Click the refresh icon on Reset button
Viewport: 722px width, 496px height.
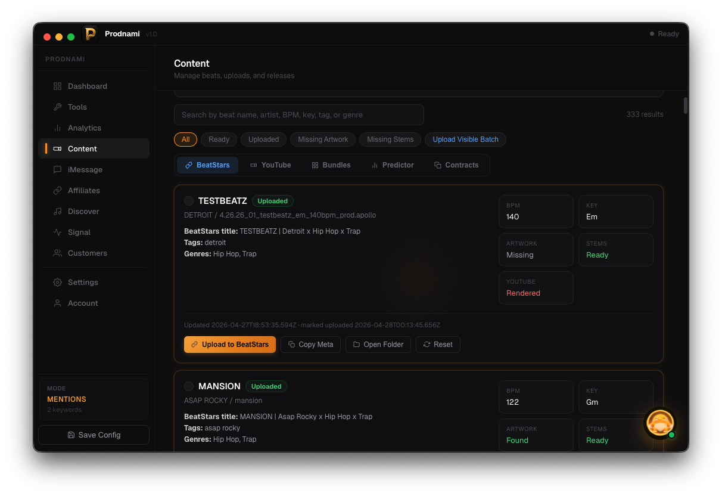427,345
